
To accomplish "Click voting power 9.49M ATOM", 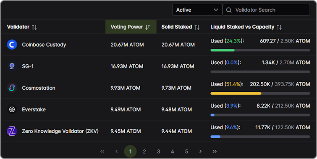I will [126, 110].
